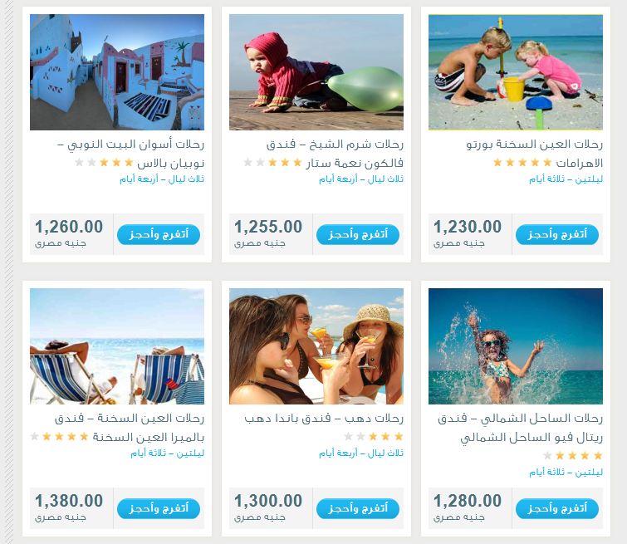Open the baby with green balloon photo
627x544 pixels.
point(316,72)
